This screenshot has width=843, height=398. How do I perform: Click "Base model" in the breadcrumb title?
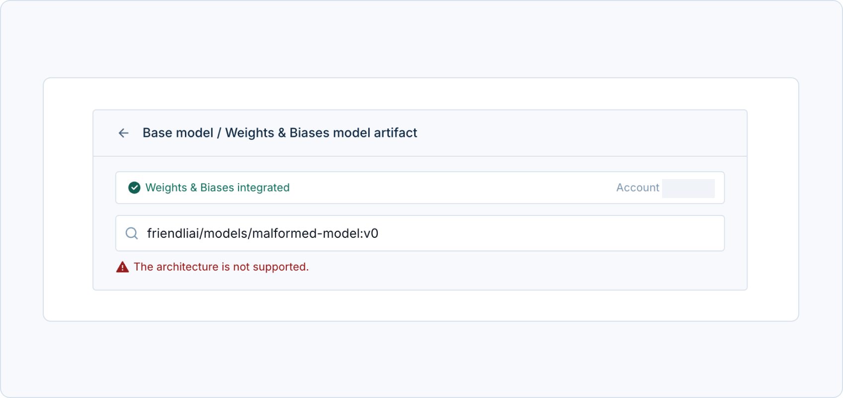[x=177, y=133]
